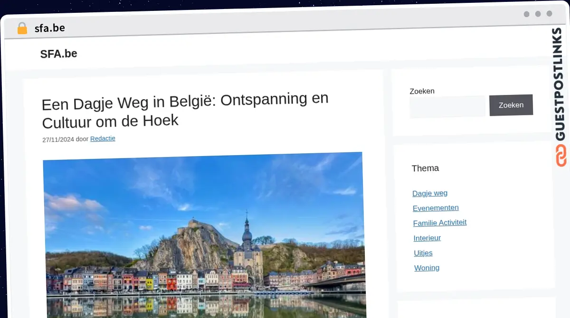
Task: Open the Dinant riverside featured image
Action: 204,235
